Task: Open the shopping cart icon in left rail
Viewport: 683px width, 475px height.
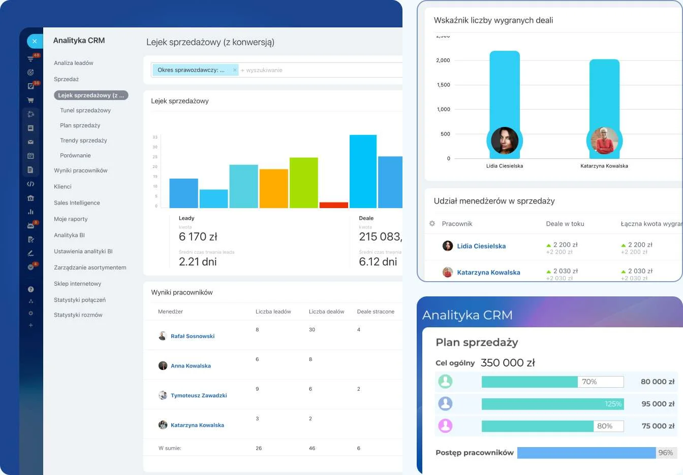Action: (x=30, y=100)
